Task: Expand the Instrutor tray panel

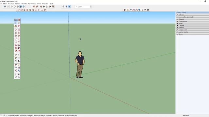Action: (192, 15)
